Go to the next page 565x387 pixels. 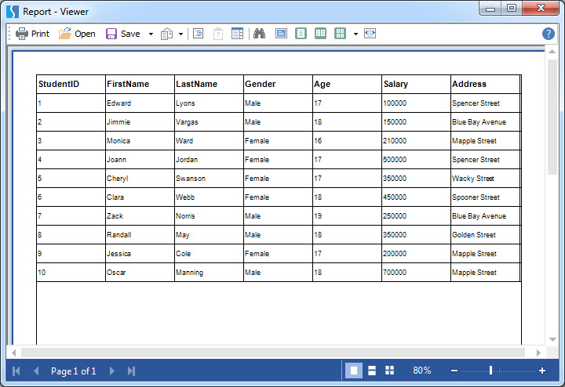112,371
